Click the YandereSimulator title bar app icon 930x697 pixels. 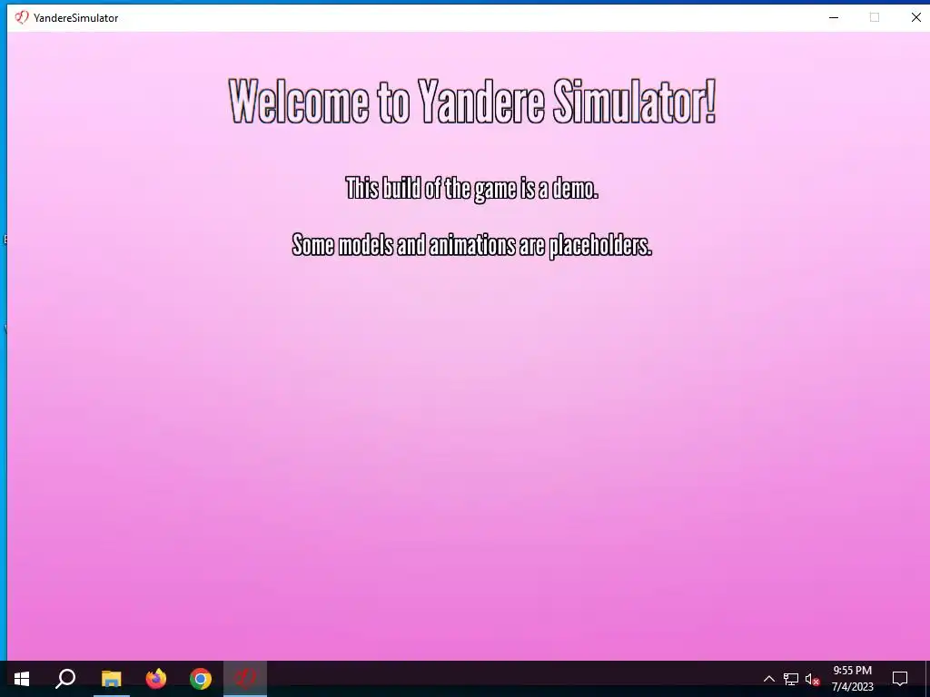[x=22, y=18]
